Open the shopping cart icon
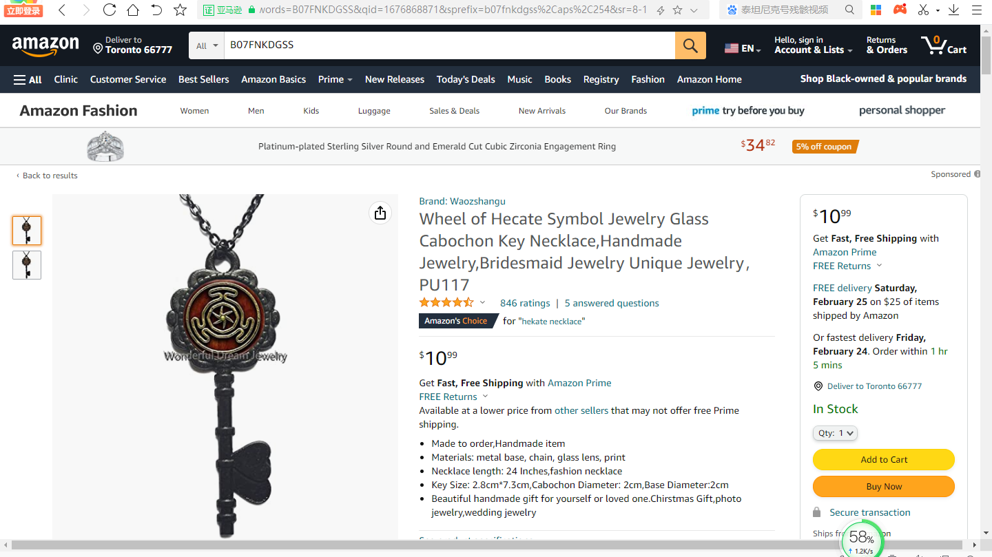992x557 pixels. (944, 45)
